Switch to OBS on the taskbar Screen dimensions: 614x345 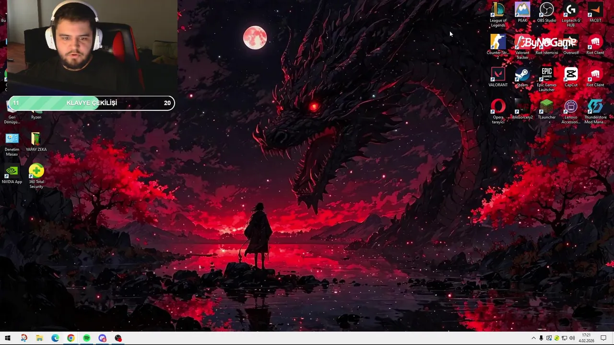tap(118, 338)
